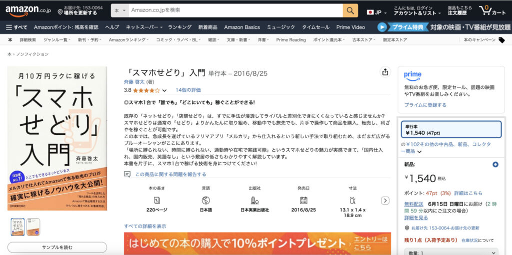Viewport: 512px width, 255px height.
Task: Click the star rating icons
Action: [x=146, y=90]
